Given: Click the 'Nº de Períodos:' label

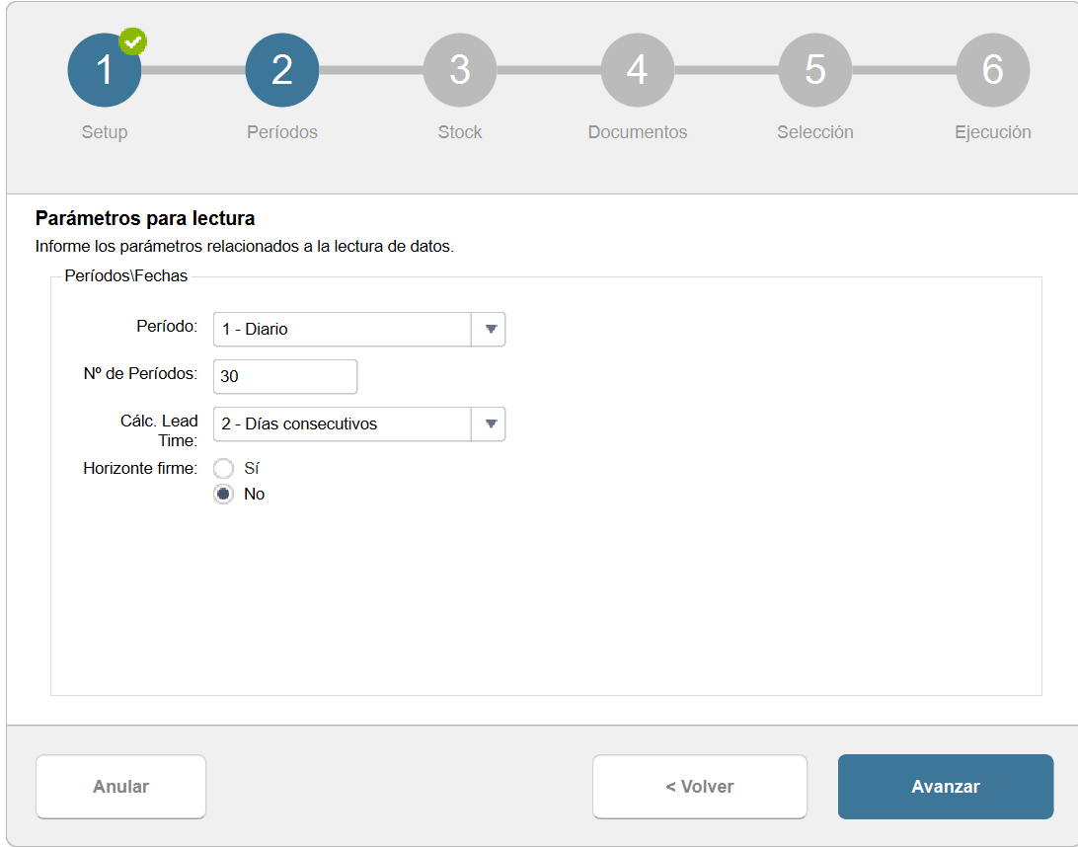Looking at the screenshot, I should 140,373.
